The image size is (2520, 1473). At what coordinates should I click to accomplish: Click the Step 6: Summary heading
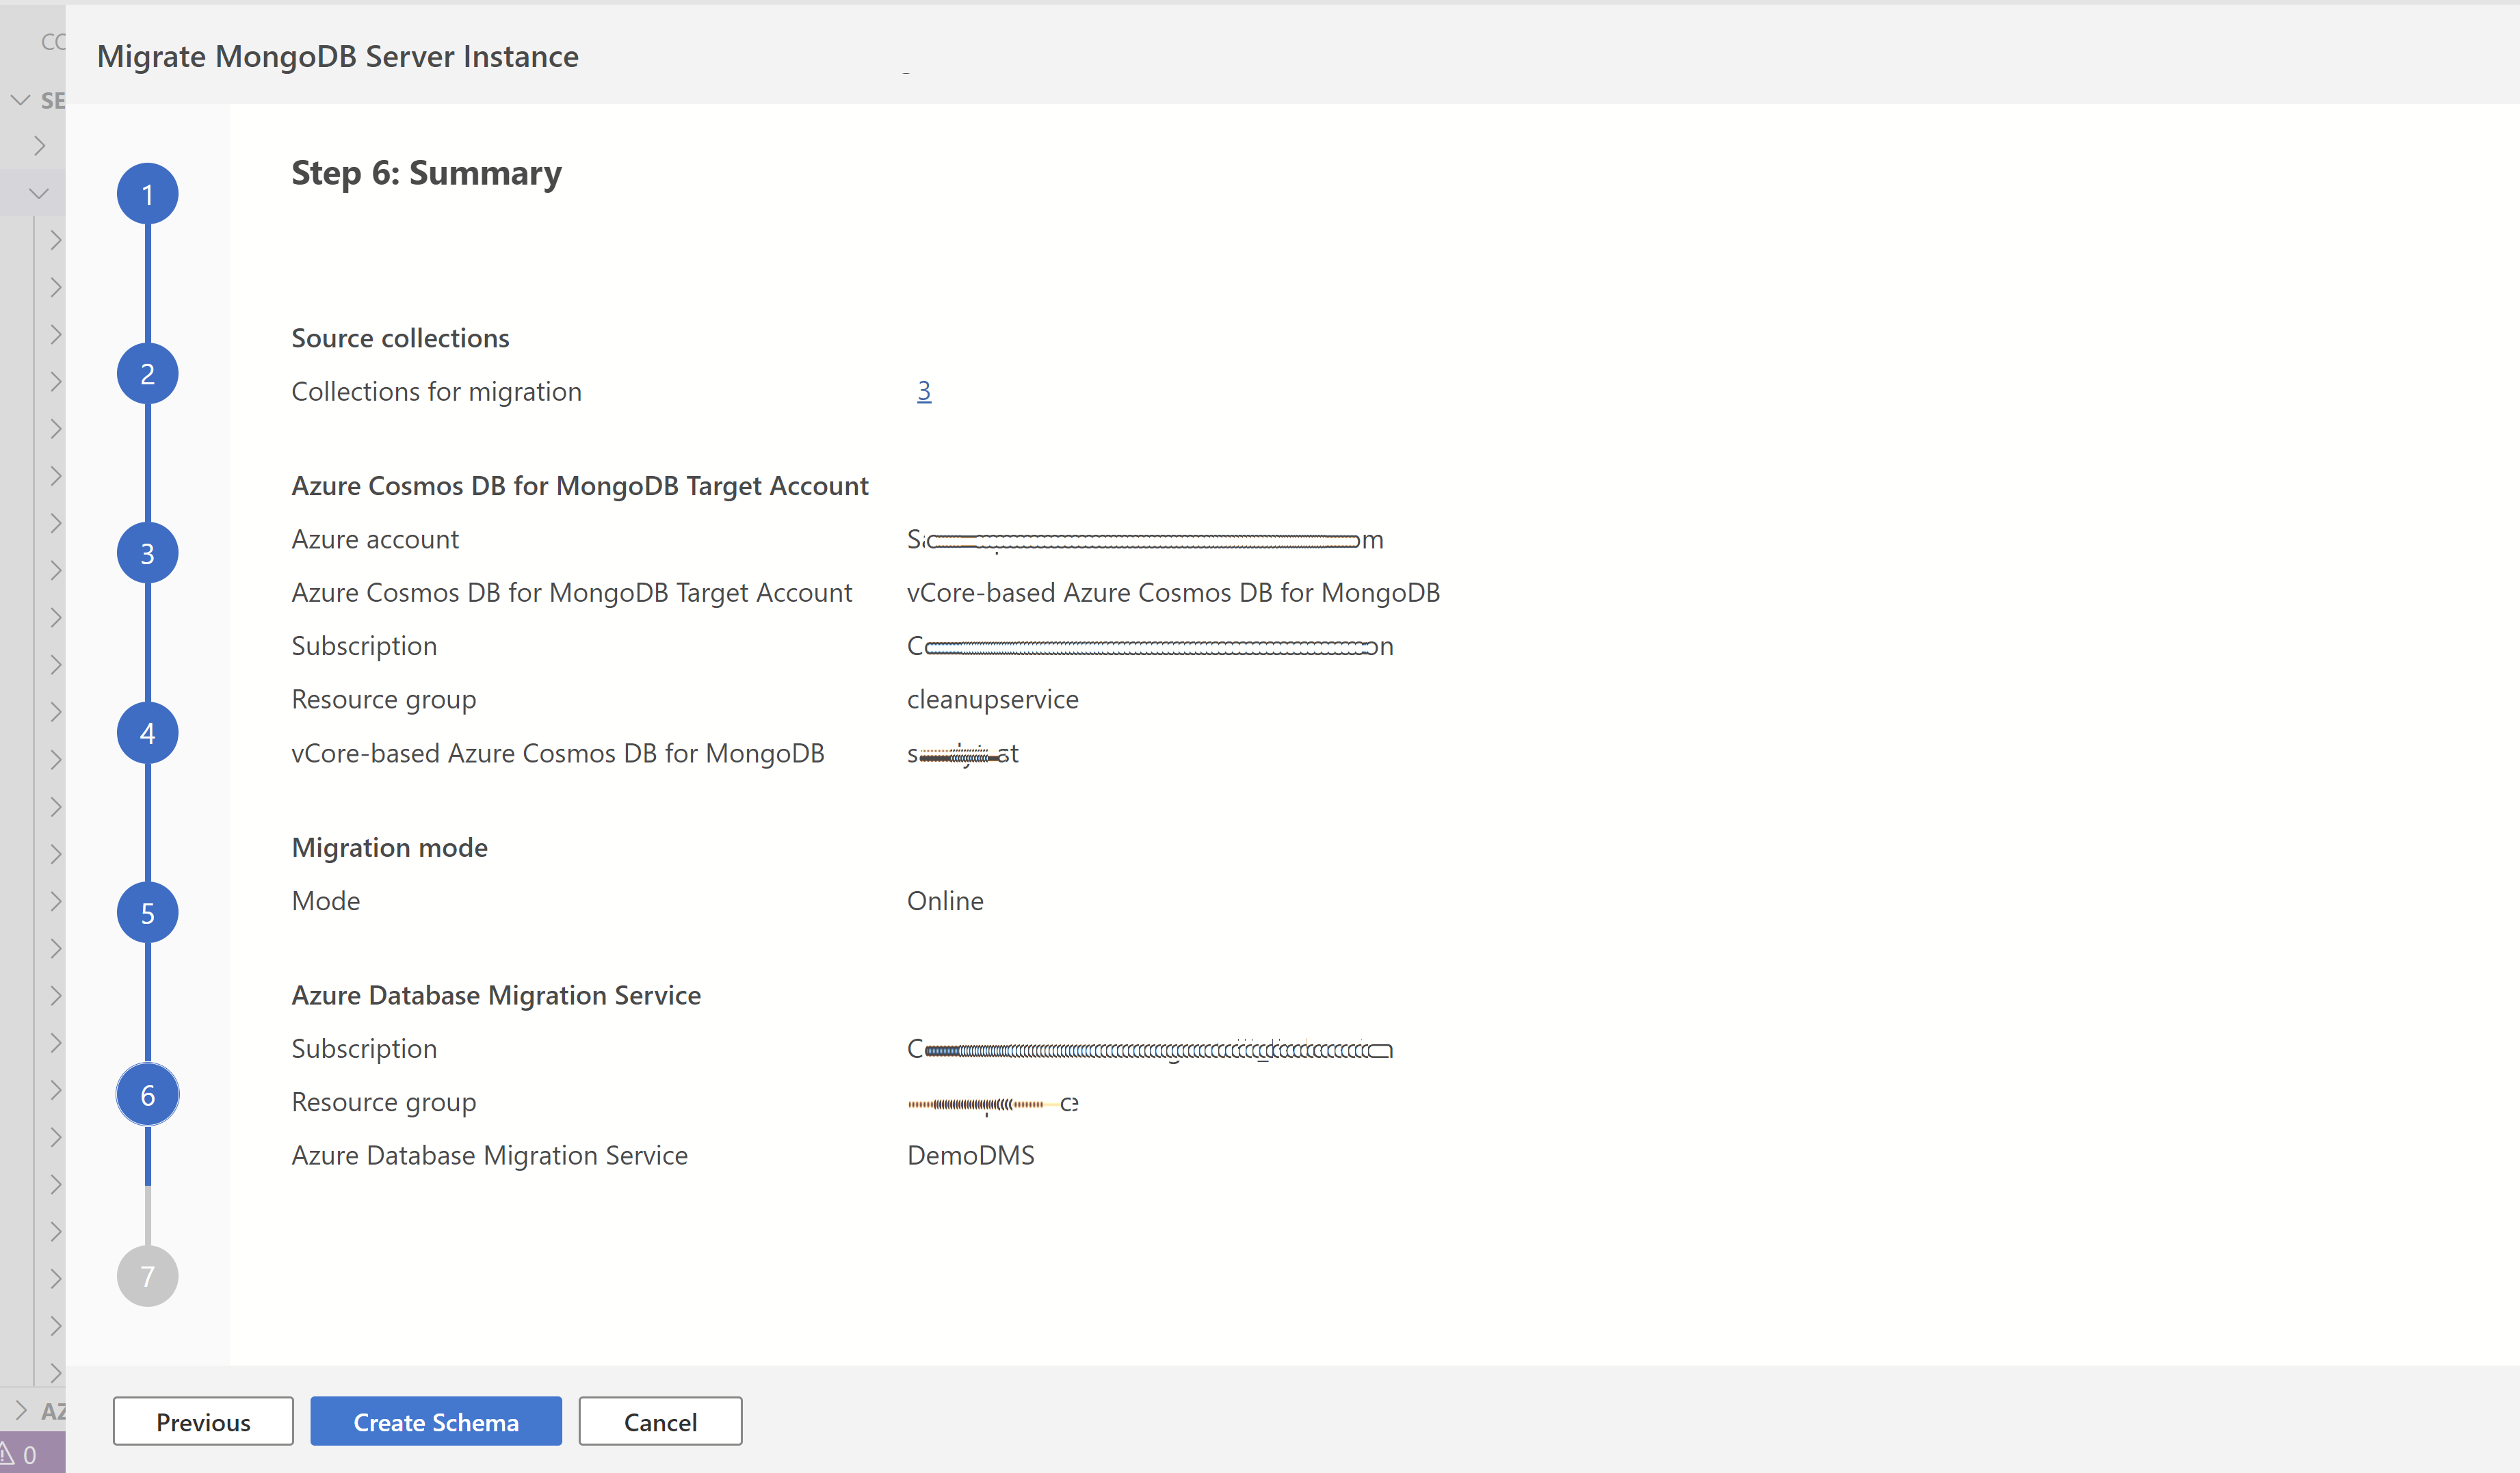(426, 173)
